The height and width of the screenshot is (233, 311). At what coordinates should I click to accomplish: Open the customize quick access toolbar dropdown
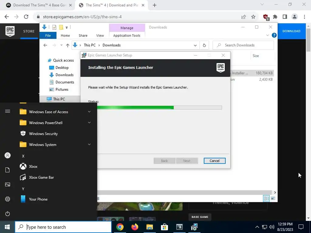(x=67, y=28)
